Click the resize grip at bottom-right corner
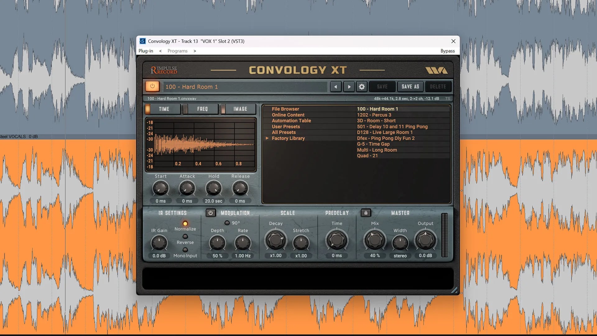Viewport: 597px width, 336px height. (454, 290)
